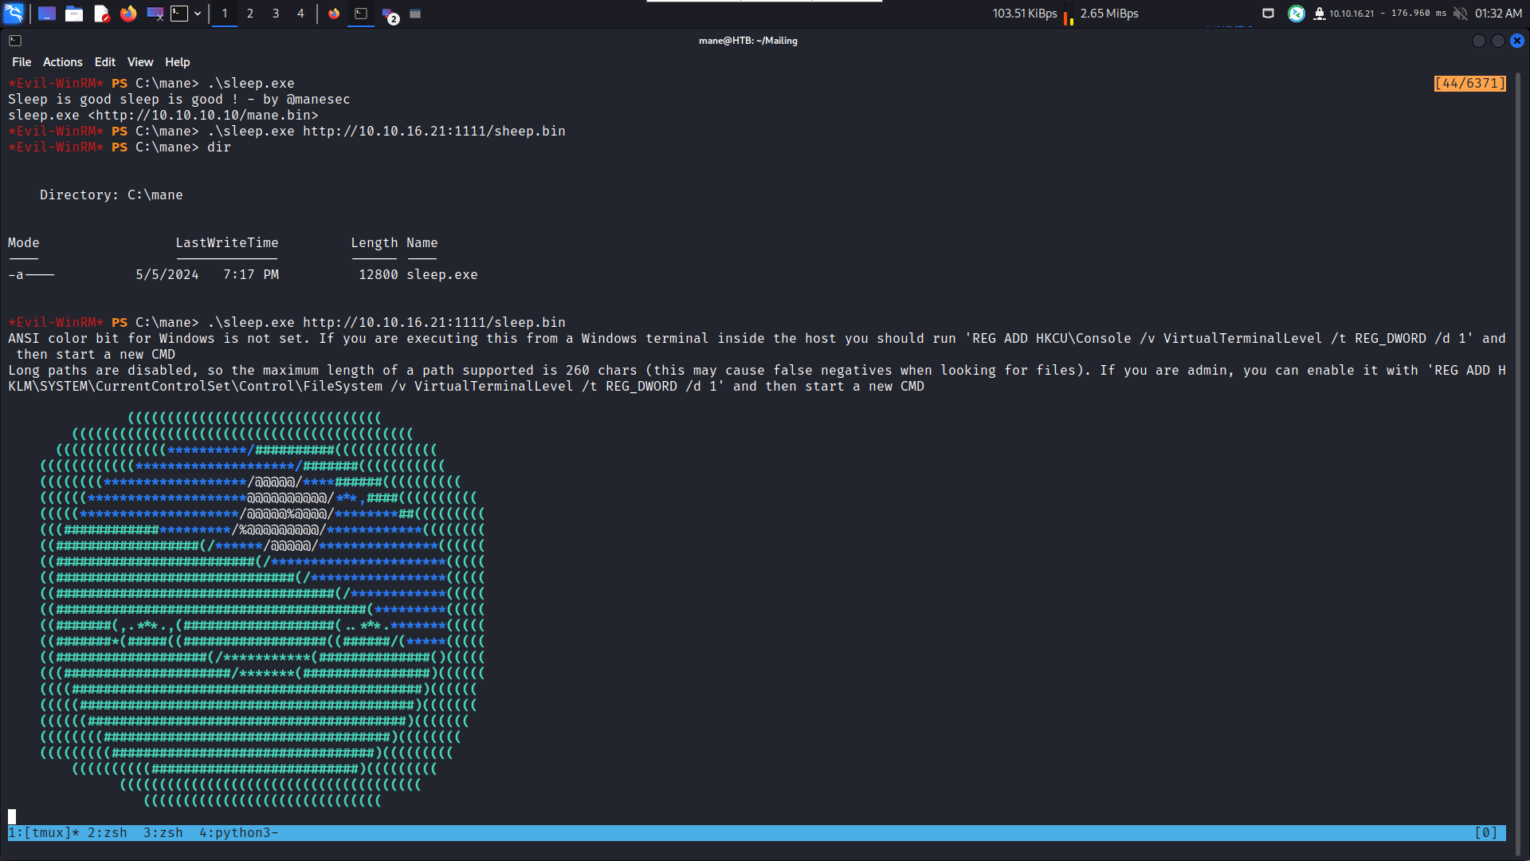Click the tmux session indicator [0]
The height and width of the screenshot is (861, 1530).
[x=1486, y=833]
